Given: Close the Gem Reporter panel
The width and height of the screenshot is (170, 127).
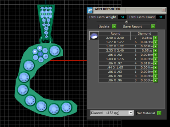Looking at the screenshot, I should click(x=164, y=10).
